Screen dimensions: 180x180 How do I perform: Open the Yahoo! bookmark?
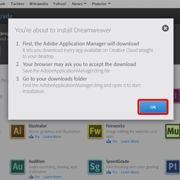60,4
